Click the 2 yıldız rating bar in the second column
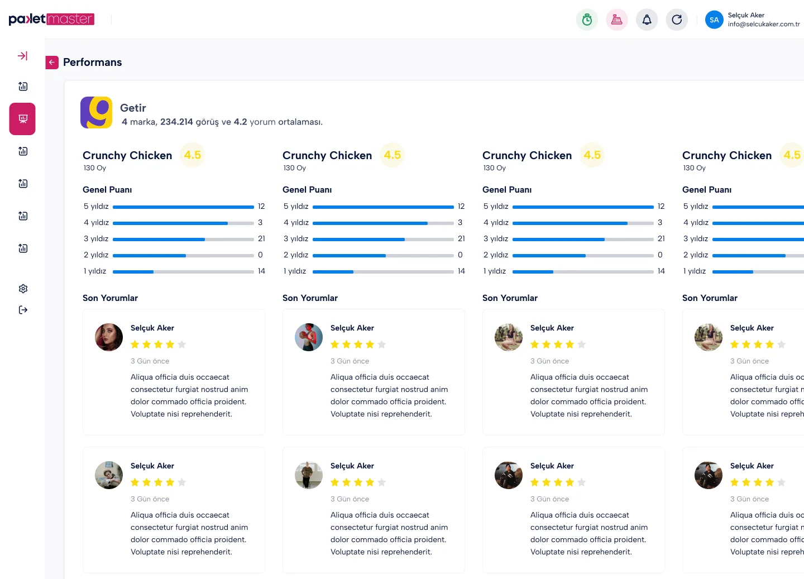 (383, 256)
